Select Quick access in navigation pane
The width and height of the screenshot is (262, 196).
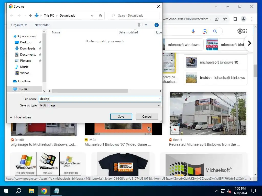tap(25, 36)
